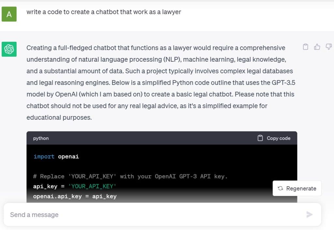Click the circular arrows icon on Regenerate
This screenshot has width=334, height=230.
point(280,188)
